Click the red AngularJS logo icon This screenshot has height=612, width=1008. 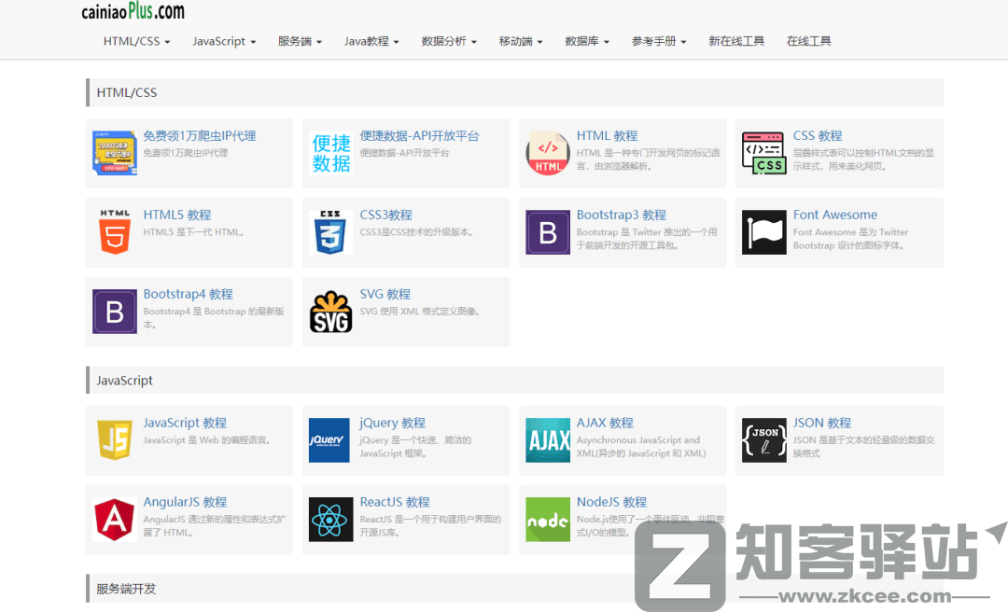(115, 520)
